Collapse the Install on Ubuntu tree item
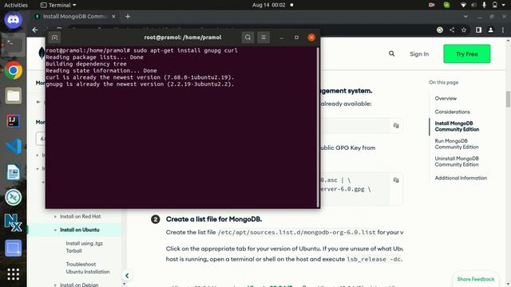 (55, 230)
